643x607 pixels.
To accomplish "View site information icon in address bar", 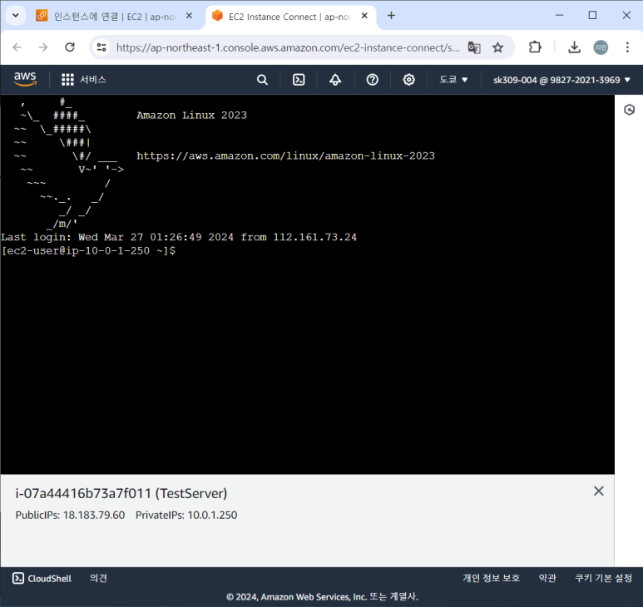I will (101, 47).
